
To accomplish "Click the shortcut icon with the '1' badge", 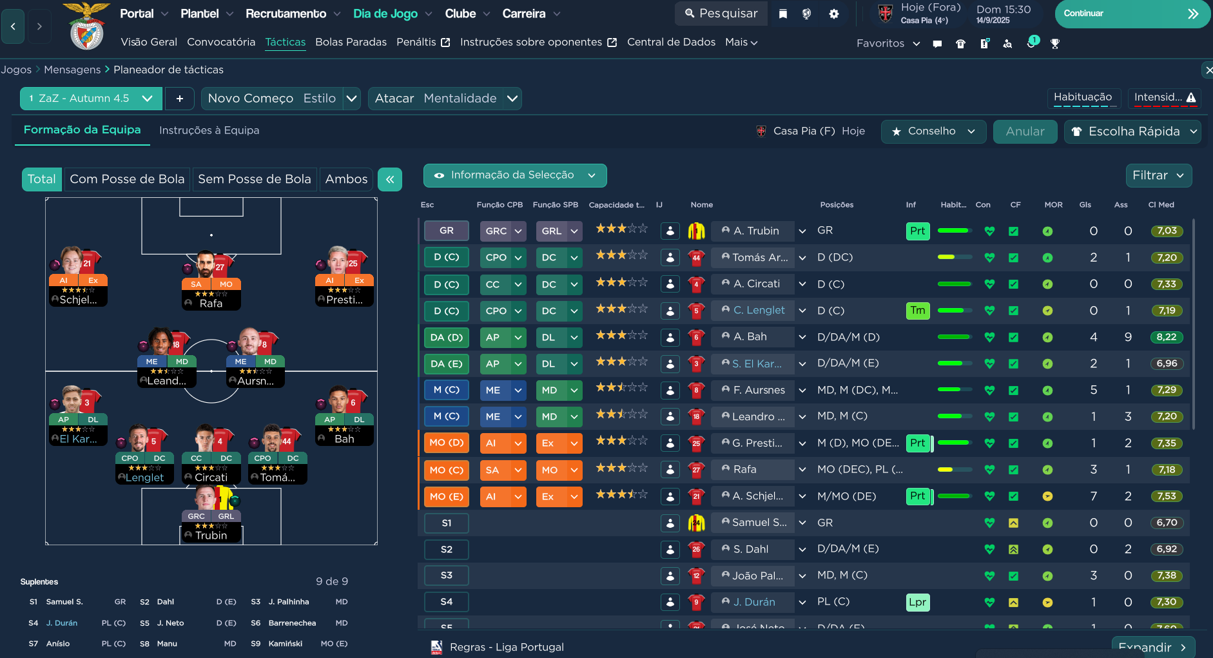I will pos(1032,43).
